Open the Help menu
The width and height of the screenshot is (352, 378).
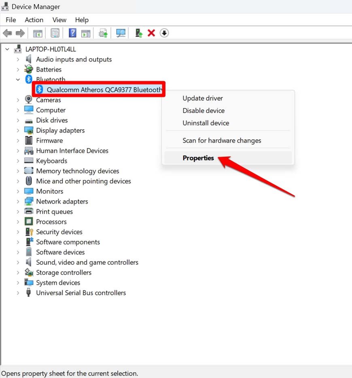tap(82, 20)
